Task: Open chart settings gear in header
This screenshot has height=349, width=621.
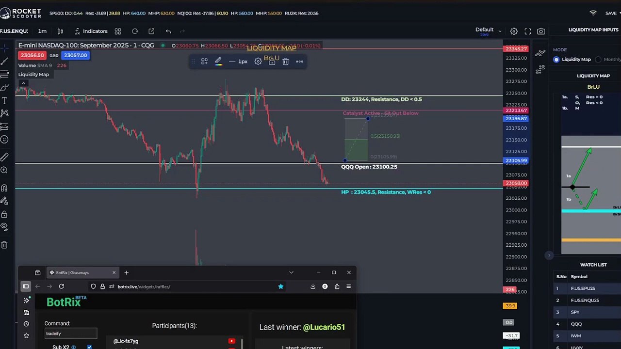Action: (x=514, y=31)
